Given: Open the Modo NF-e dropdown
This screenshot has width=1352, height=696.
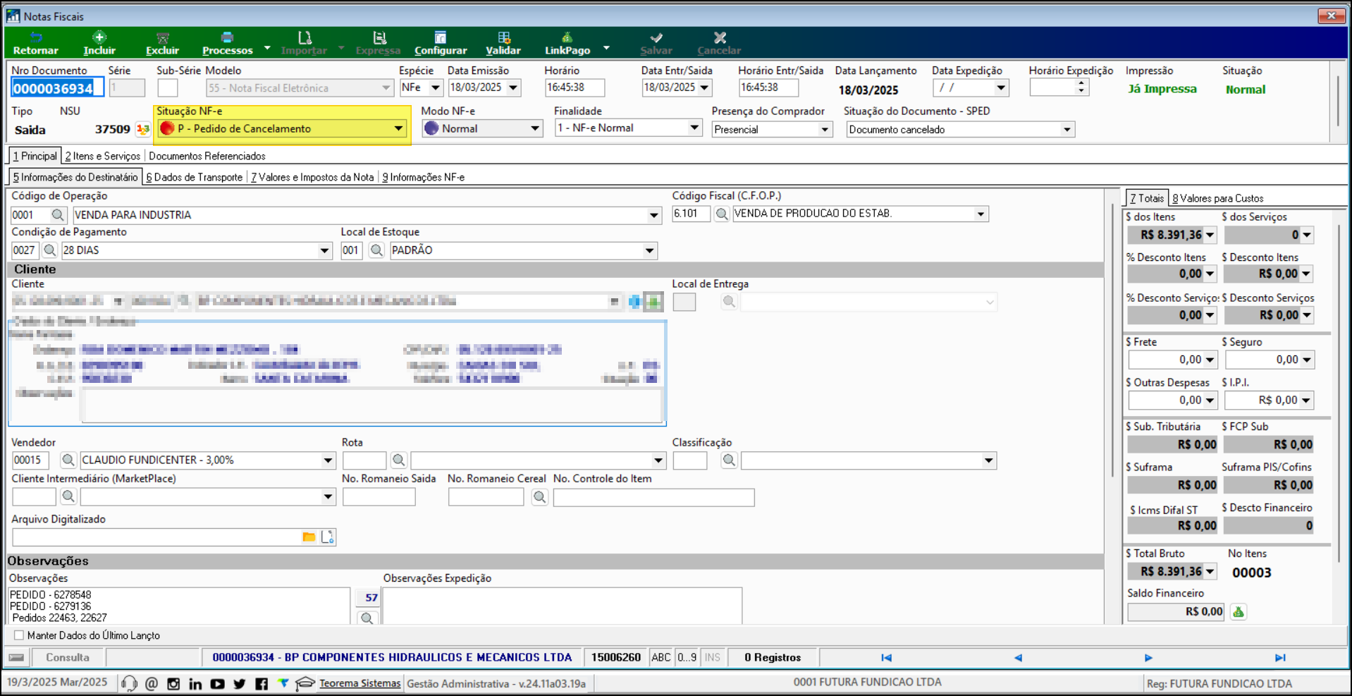Looking at the screenshot, I should click(535, 128).
